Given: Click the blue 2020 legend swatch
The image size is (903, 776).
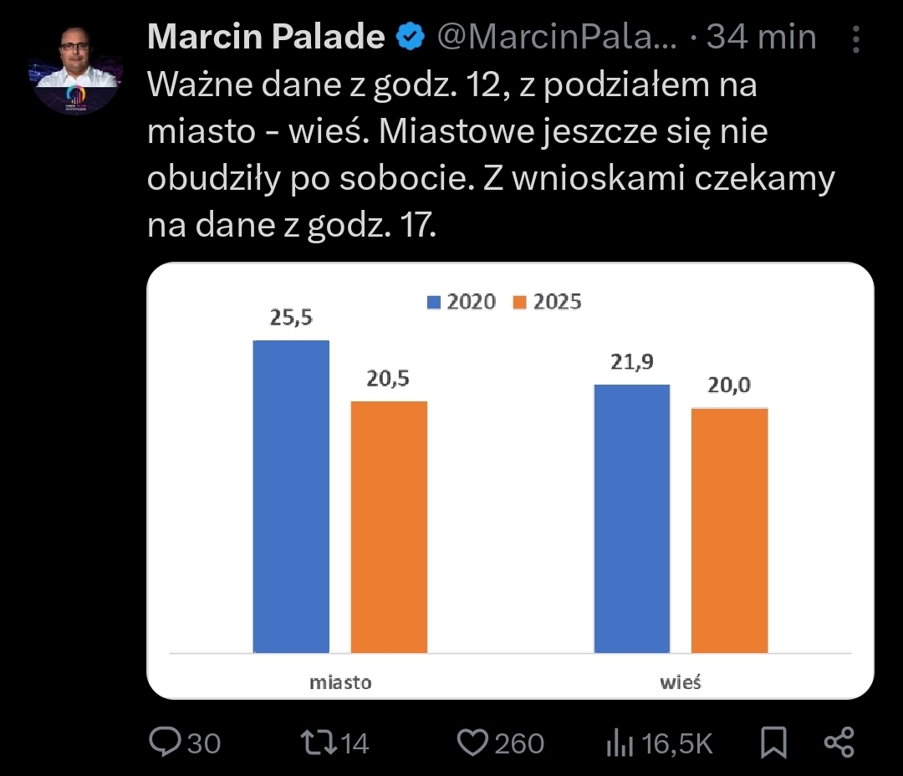Looking at the screenshot, I should [434, 303].
